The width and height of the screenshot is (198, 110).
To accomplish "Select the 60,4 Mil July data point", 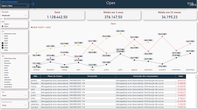I will pyautogui.click(x=120, y=33).
